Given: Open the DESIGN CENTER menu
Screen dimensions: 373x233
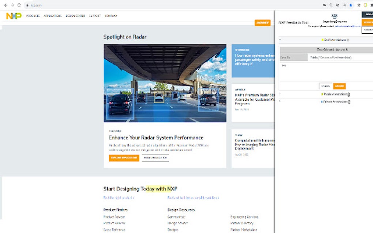Looking at the screenshot, I should pos(75,16).
